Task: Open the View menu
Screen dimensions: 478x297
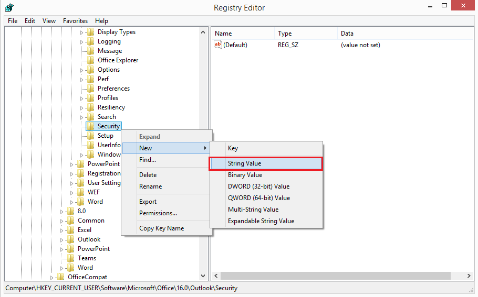Action: [x=49, y=20]
